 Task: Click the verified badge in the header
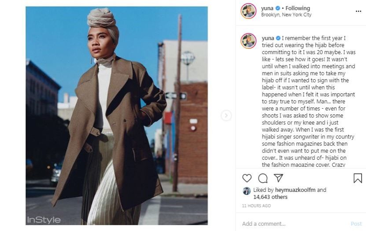point(278,8)
